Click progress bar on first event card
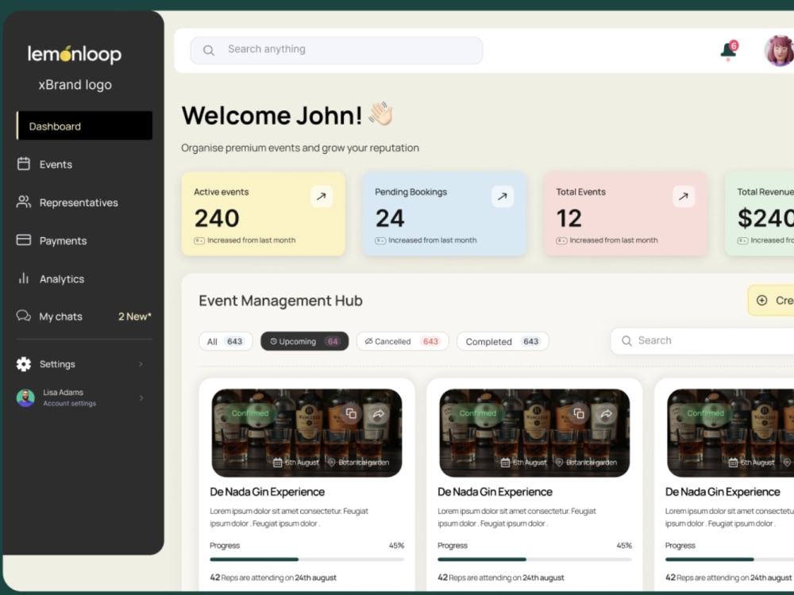This screenshot has width=794, height=595. [306, 559]
